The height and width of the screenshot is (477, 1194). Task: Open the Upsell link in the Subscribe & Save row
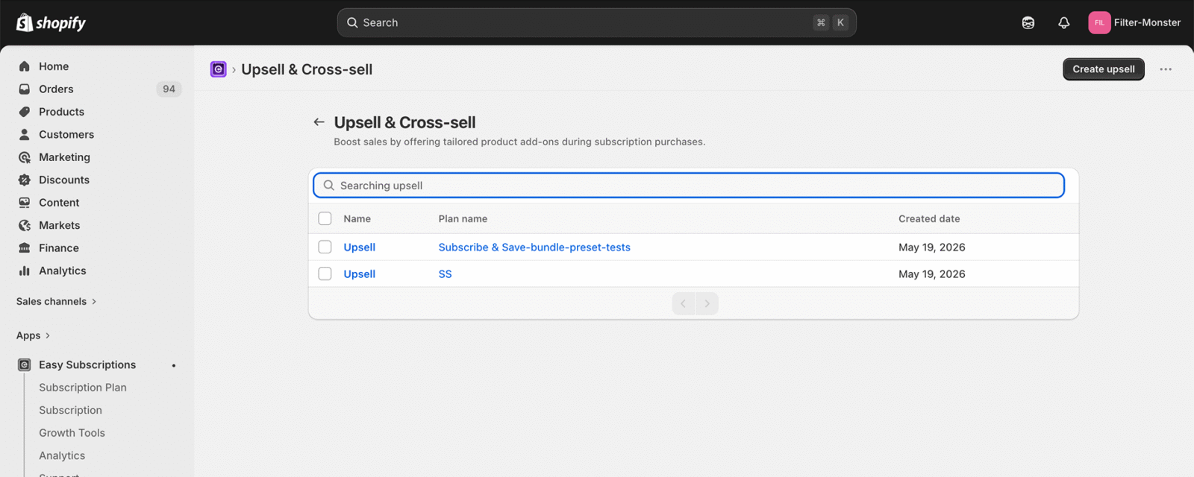(359, 247)
